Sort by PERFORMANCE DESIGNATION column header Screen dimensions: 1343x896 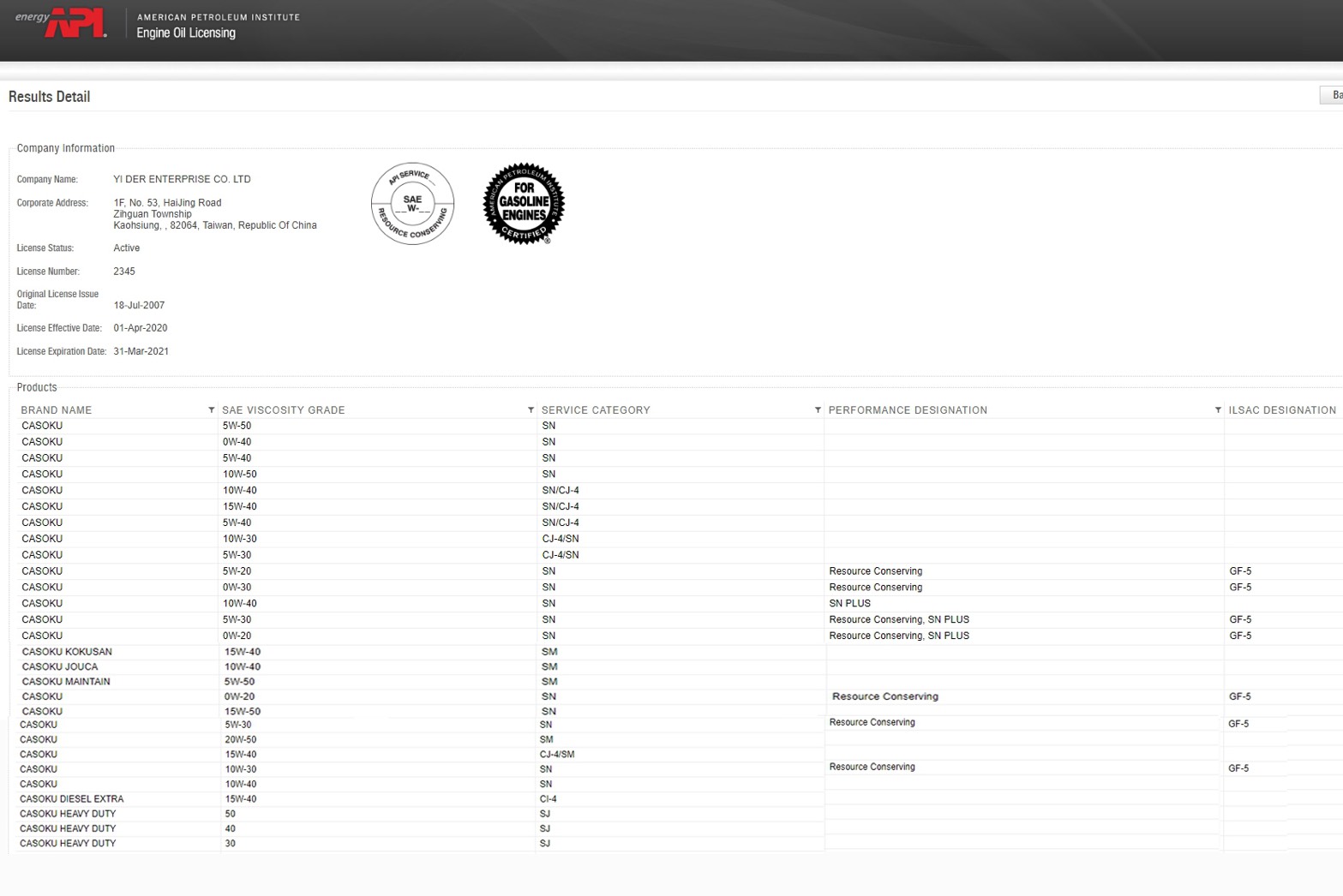908,410
